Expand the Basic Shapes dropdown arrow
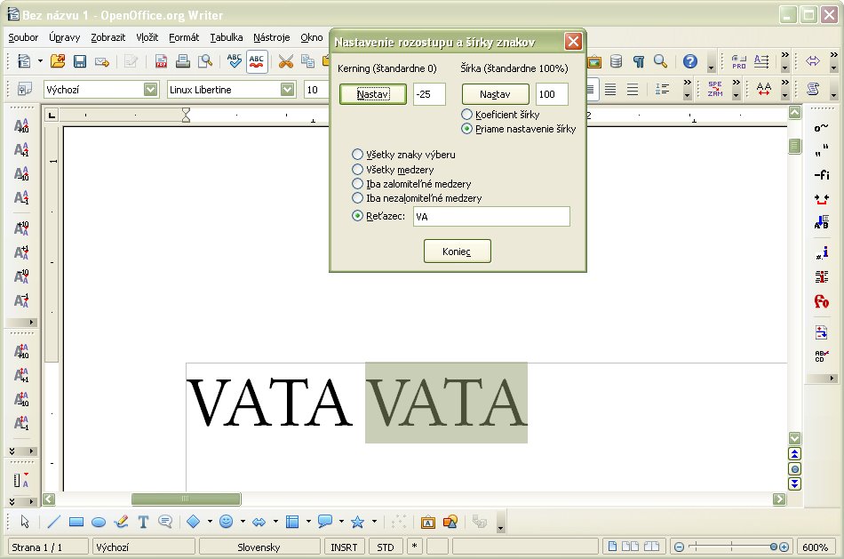 (x=210, y=522)
